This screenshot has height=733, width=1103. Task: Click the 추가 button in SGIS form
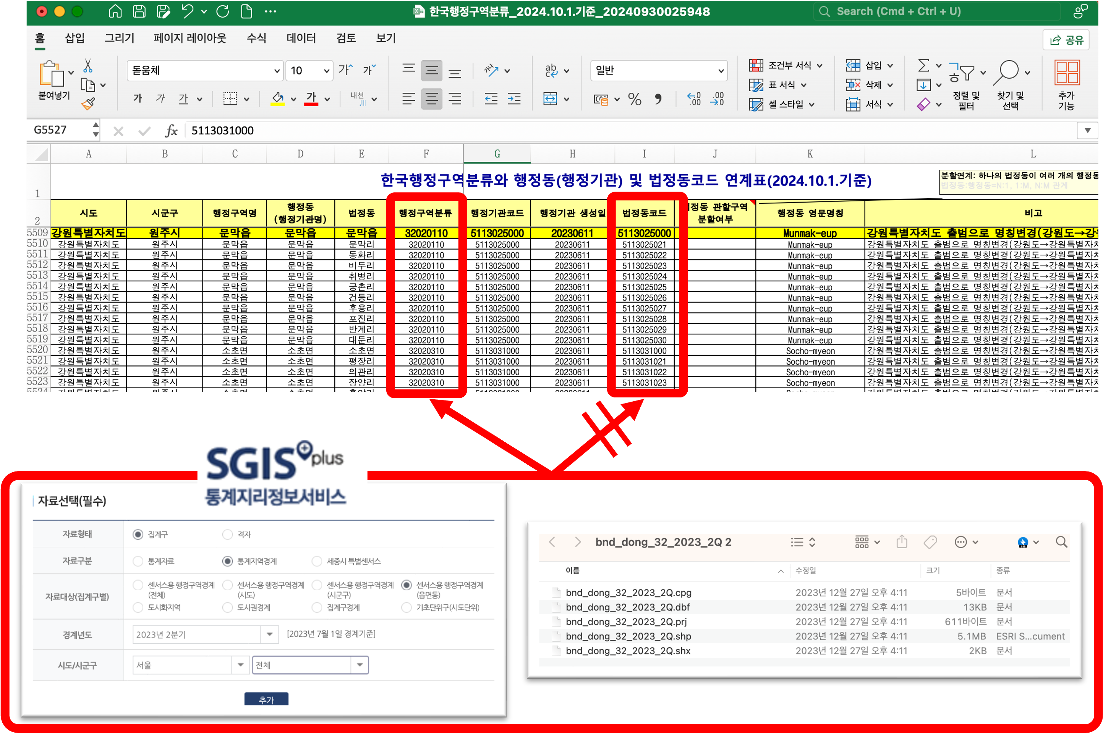click(x=266, y=699)
